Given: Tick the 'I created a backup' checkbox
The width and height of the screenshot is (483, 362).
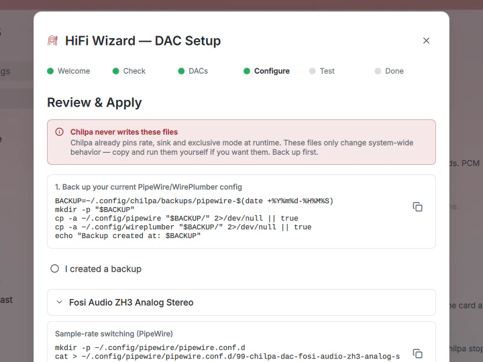Looking at the screenshot, I should click(54, 269).
